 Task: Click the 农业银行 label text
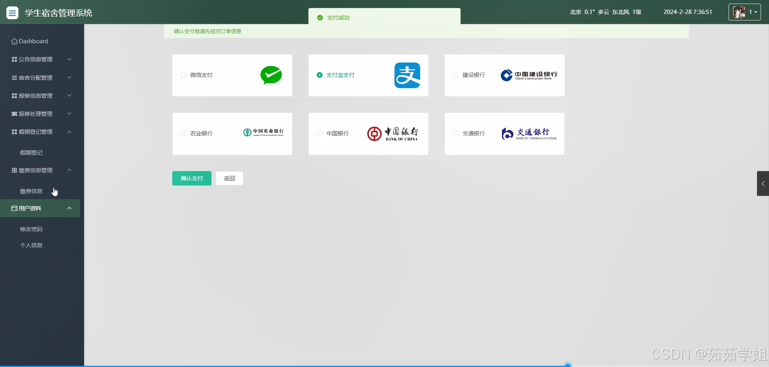(201, 133)
